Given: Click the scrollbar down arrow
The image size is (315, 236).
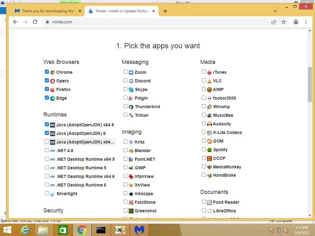Looking at the screenshot, I should 310,215.
